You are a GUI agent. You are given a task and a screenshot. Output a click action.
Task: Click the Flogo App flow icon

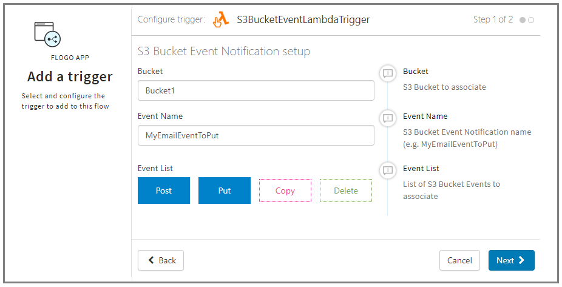(48, 35)
